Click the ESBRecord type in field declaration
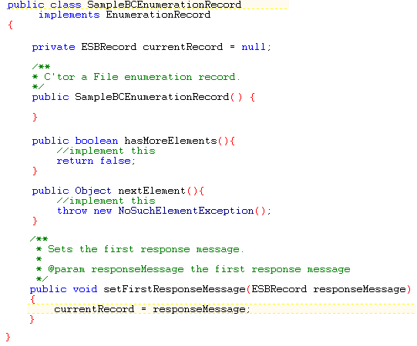The width and height of the screenshot is (417, 346). pyautogui.click(x=109, y=47)
